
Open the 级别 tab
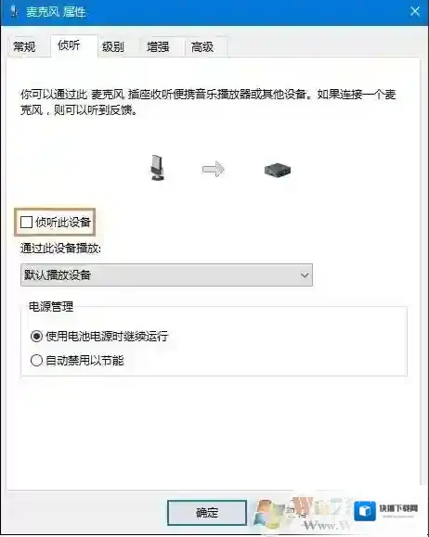pos(113,47)
